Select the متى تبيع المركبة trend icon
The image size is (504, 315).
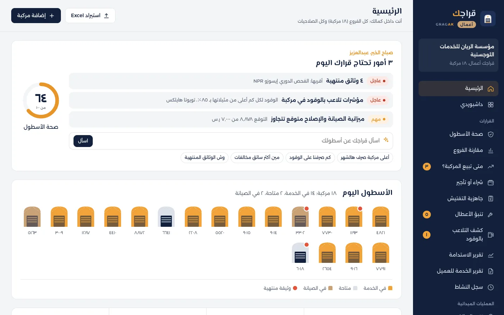491,167
